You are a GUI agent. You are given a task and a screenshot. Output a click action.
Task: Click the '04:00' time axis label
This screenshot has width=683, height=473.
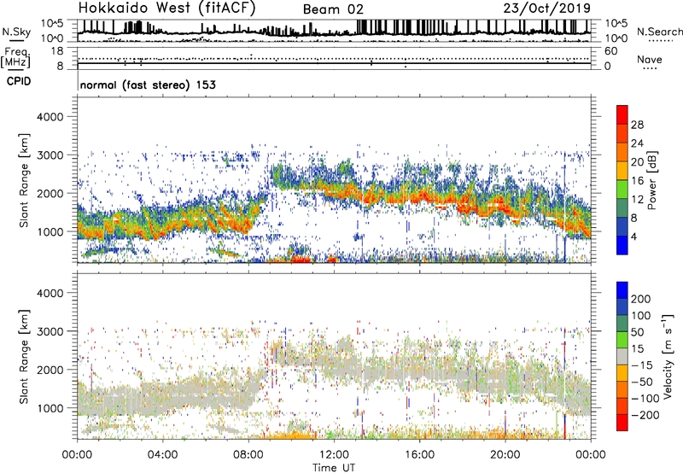pyautogui.click(x=163, y=455)
